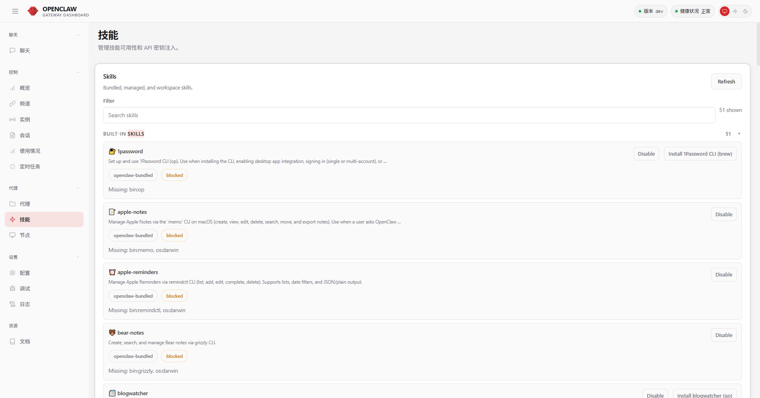The width and height of the screenshot is (760, 398).
Task: Click the apple-notes skill notepad icon
Action: pos(112,212)
